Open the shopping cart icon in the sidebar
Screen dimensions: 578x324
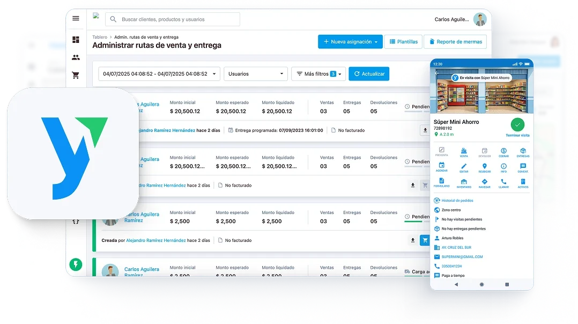click(x=76, y=75)
